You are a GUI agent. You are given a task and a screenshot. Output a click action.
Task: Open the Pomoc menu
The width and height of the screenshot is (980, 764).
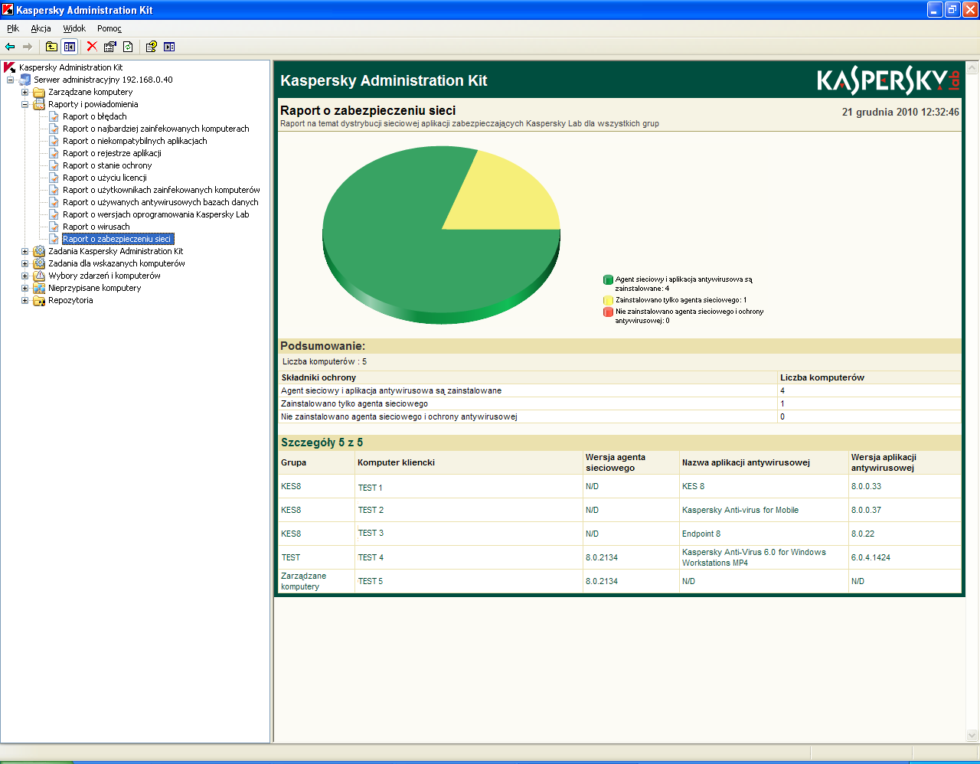pyautogui.click(x=109, y=28)
